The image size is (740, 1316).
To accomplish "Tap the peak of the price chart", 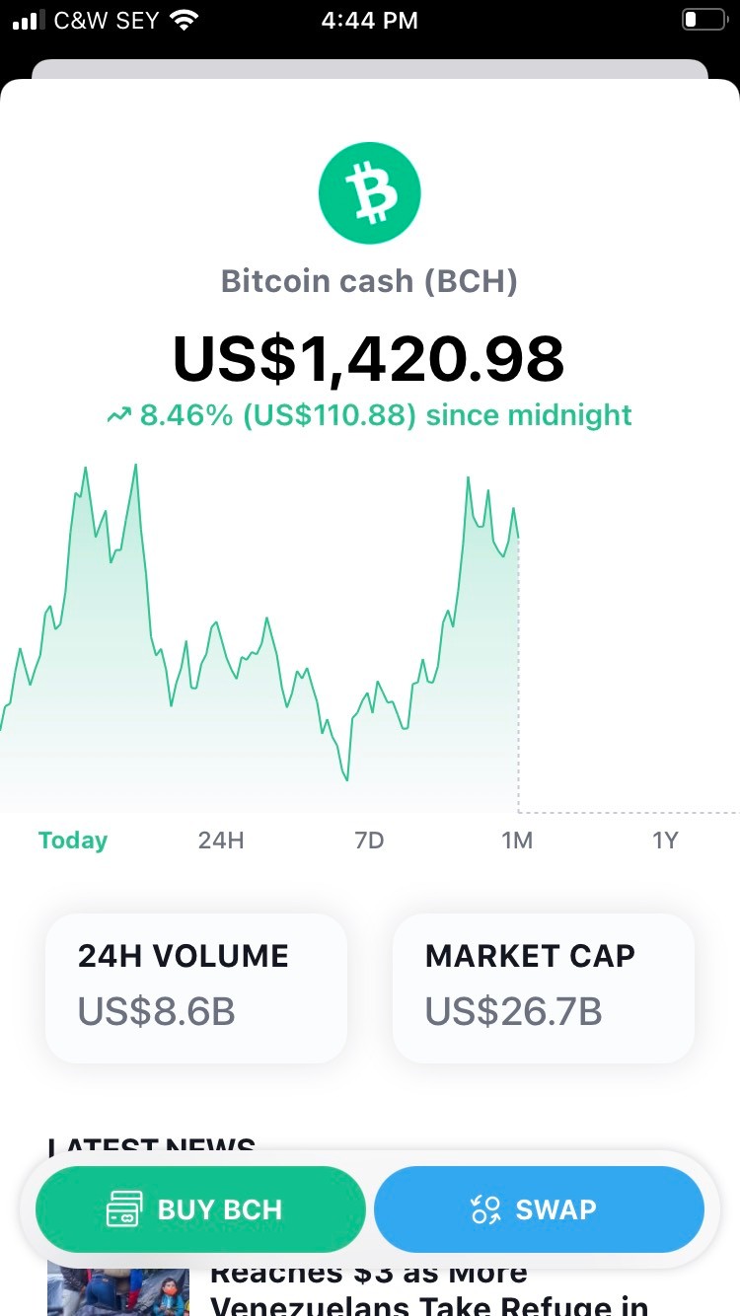I will tap(135, 466).
